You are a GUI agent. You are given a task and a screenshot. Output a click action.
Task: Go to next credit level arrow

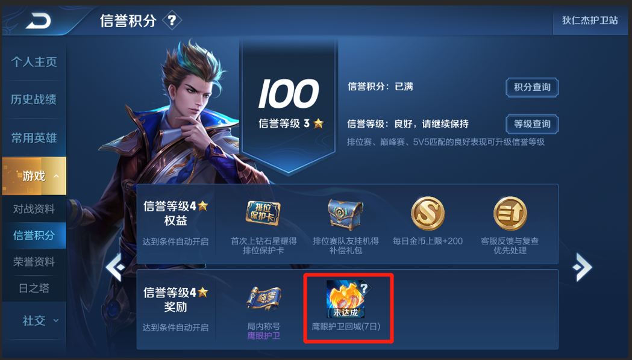[x=582, y=267]
